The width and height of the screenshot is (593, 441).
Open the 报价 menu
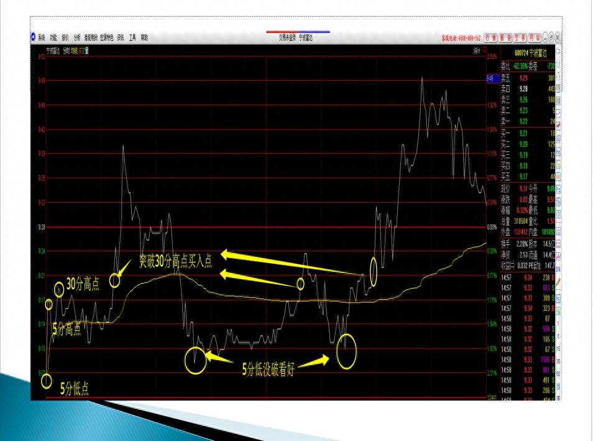point(65,37)
